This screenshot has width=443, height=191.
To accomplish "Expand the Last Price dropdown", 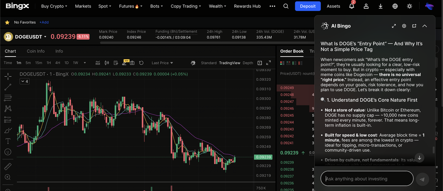I will click(x=162, y=63).
